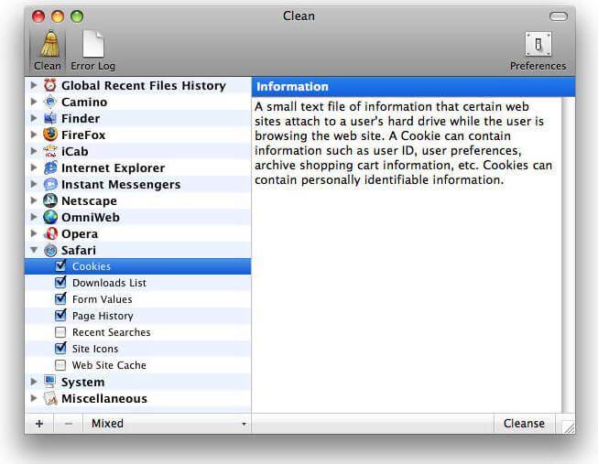598x464 pixels.
Task: Select the Web Site Cache row label
Action: pyautogui.click(x=109, y=365)
